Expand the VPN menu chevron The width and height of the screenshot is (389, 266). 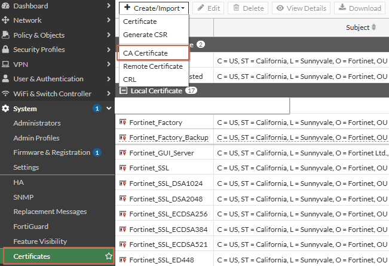coord(109,64)
